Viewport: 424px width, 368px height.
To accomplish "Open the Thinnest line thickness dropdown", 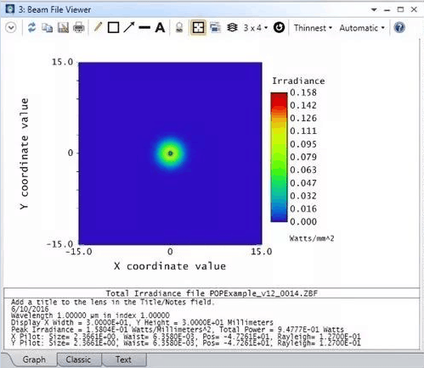I will coord(313,28).
